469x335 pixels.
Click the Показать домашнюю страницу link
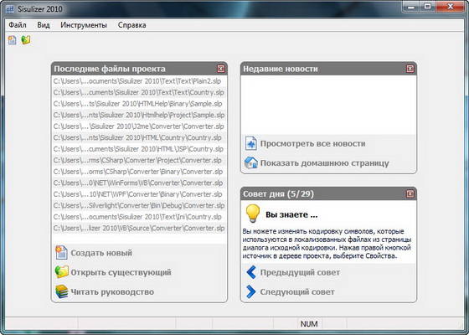pos(325,163)
